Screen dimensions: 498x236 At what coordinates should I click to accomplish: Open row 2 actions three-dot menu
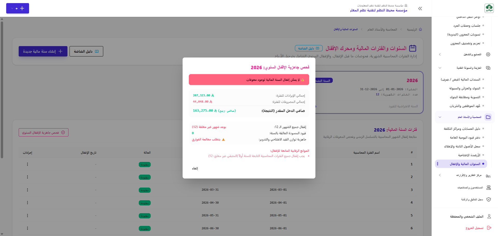click(27, 177)
